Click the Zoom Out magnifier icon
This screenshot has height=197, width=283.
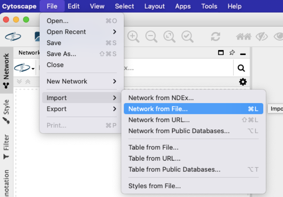pos(151,37)
